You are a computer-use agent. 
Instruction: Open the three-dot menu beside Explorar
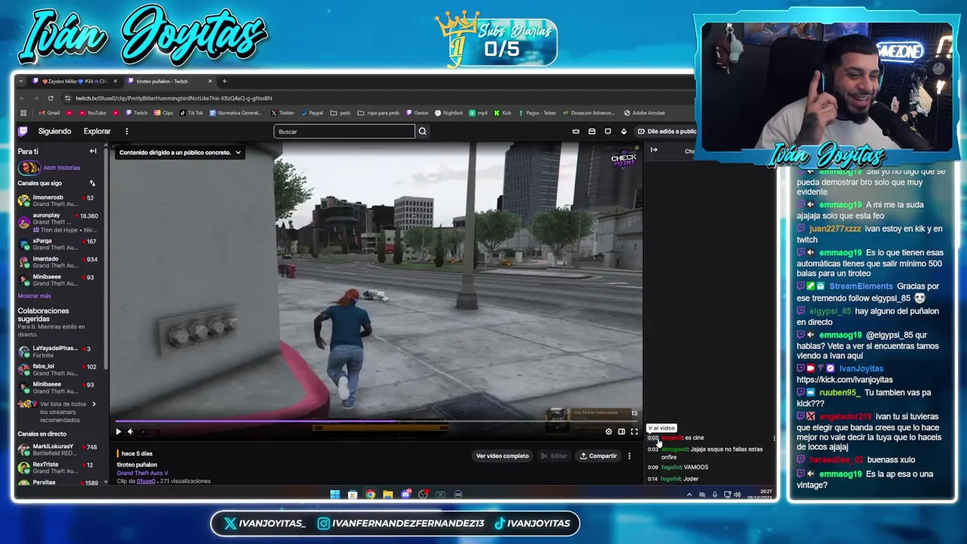126,131
